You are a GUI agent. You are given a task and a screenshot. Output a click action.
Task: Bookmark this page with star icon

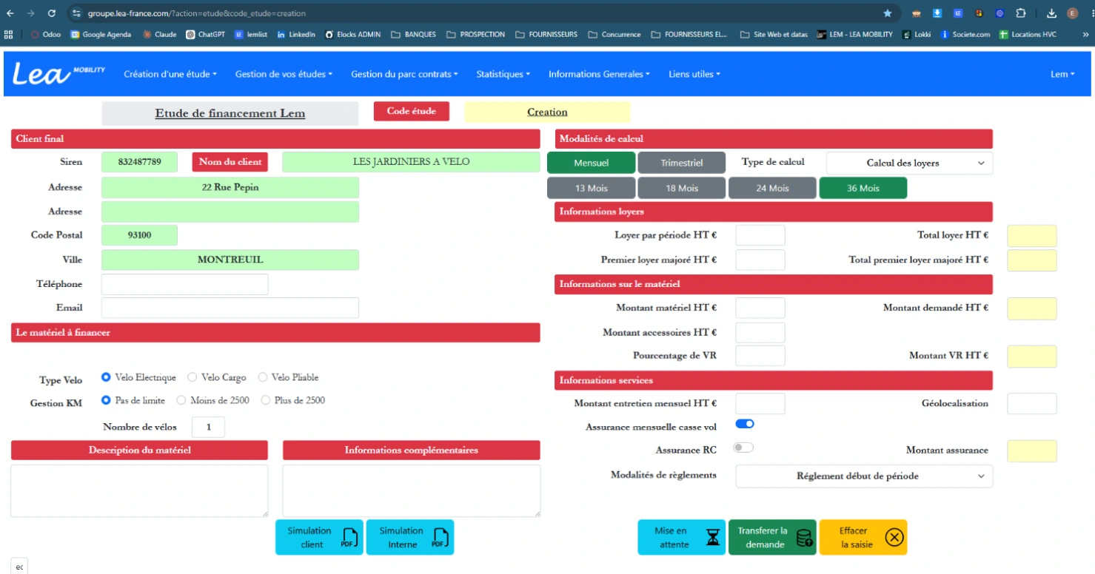(888, 13)
